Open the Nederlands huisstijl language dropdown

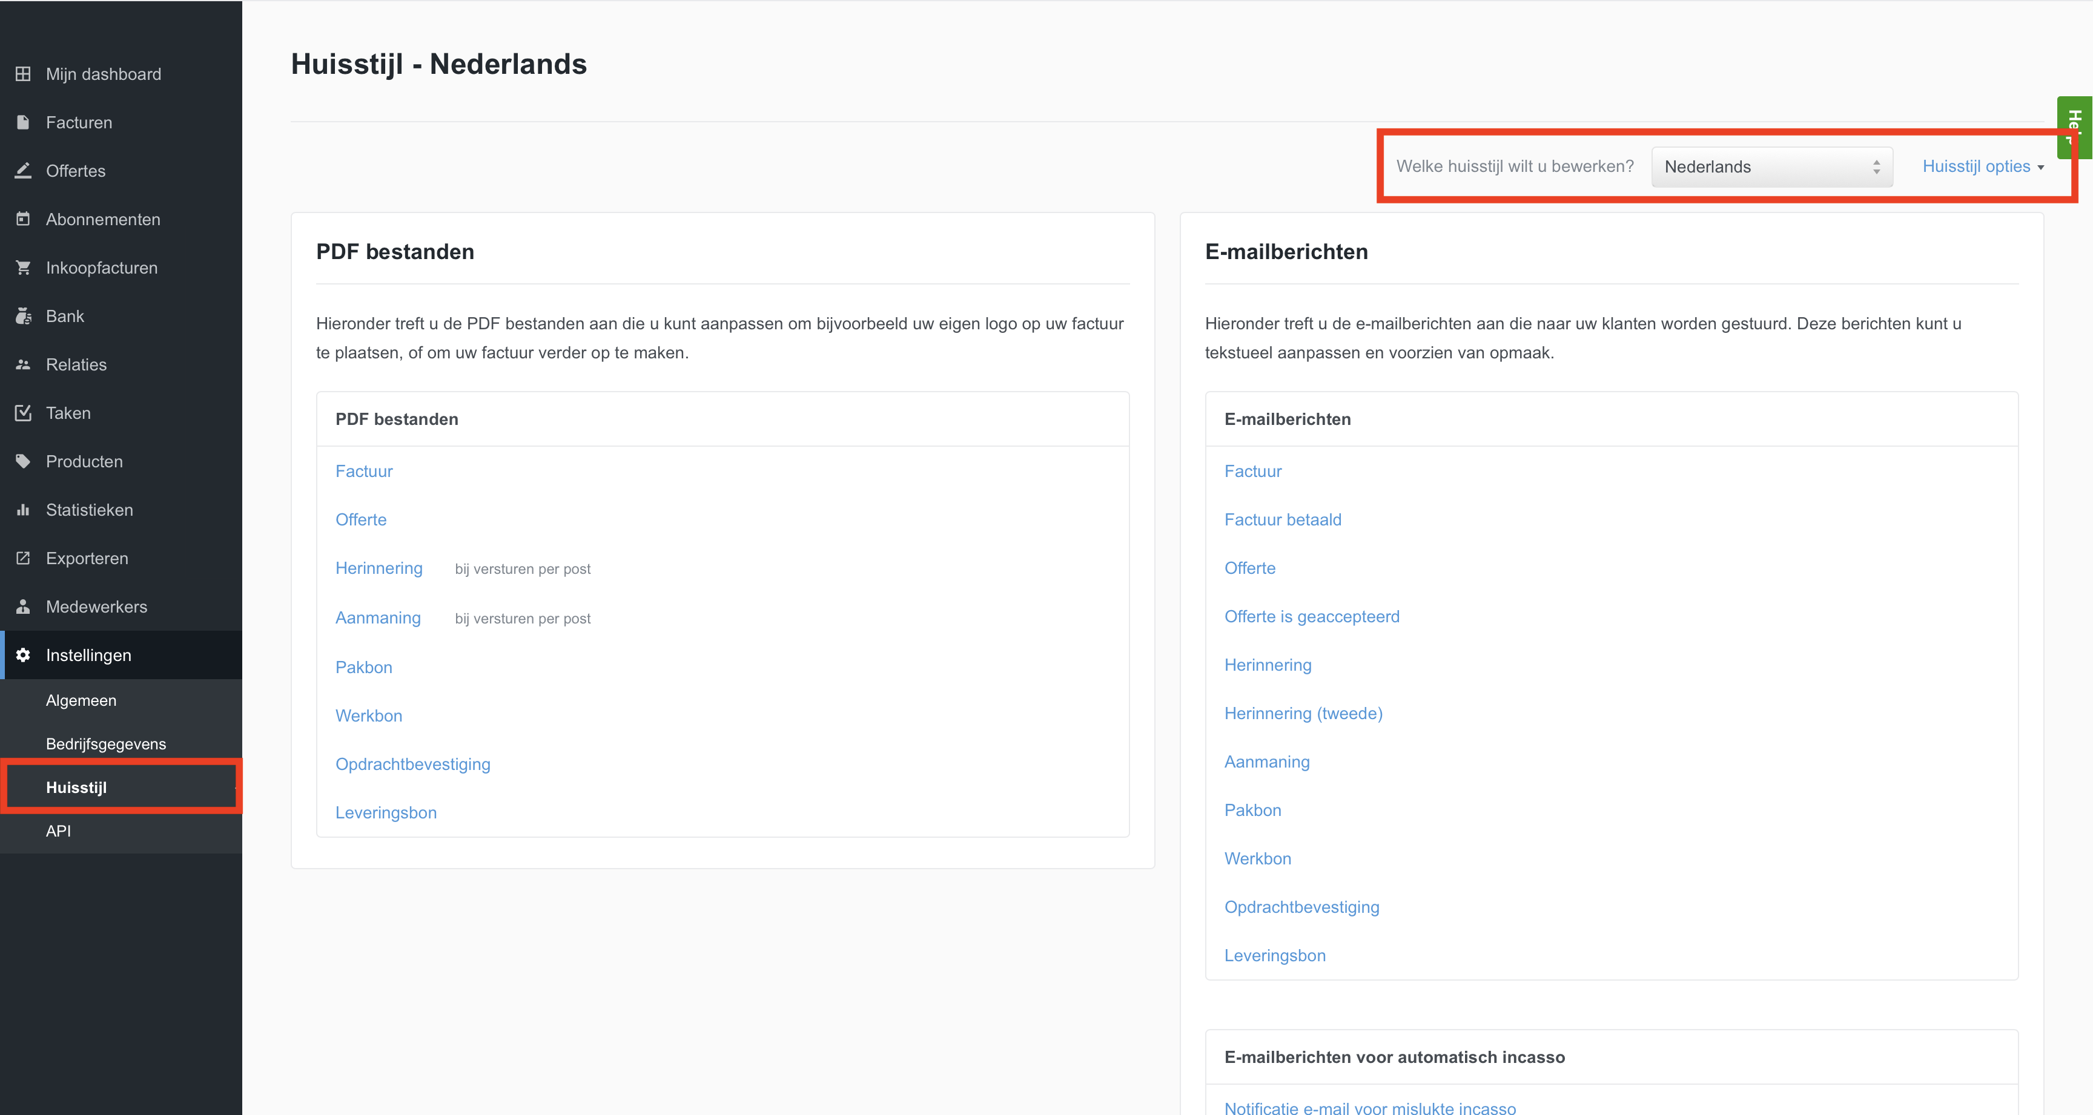[x=1771, y=166]
